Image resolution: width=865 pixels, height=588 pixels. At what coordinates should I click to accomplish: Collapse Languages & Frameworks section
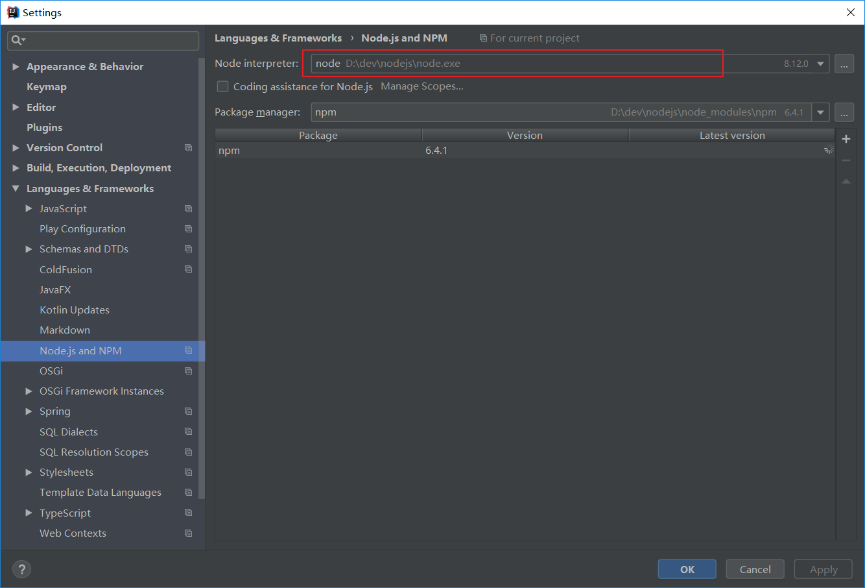pos(16,189)
